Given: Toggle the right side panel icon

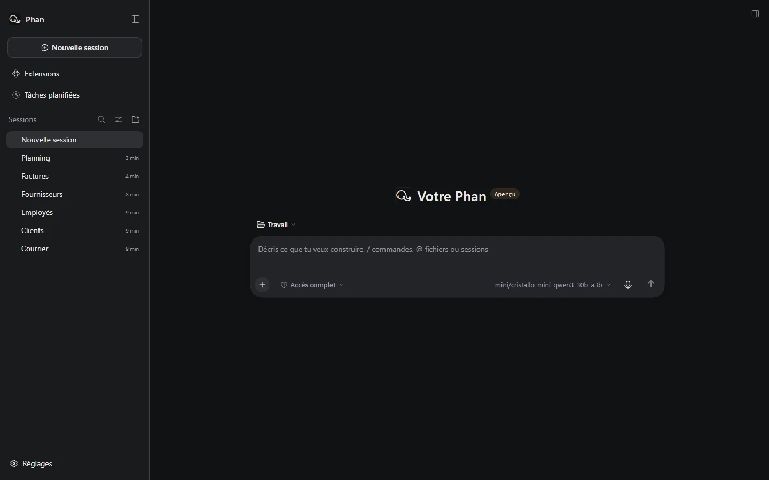Looking at the screenshot, I should 755,14.
